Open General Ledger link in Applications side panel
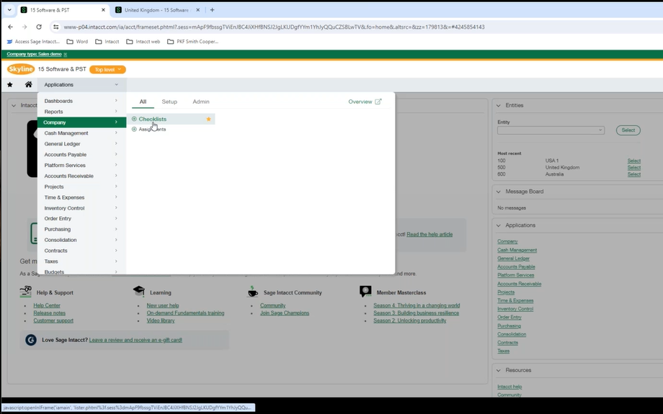This screenshot has width=663, height=414. point(513,258)
